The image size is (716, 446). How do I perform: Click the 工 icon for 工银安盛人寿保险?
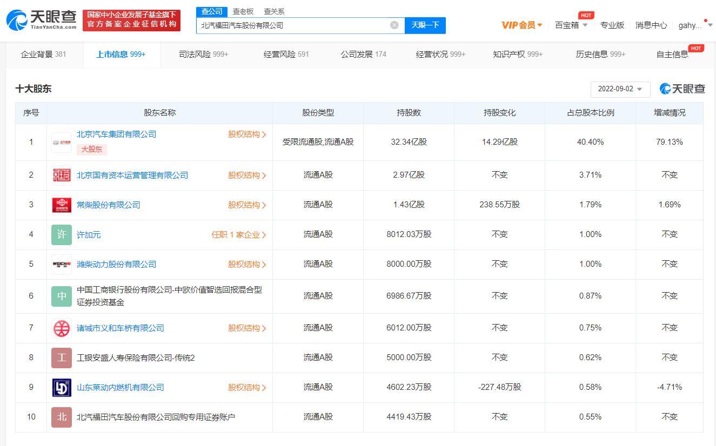[61, 357]
